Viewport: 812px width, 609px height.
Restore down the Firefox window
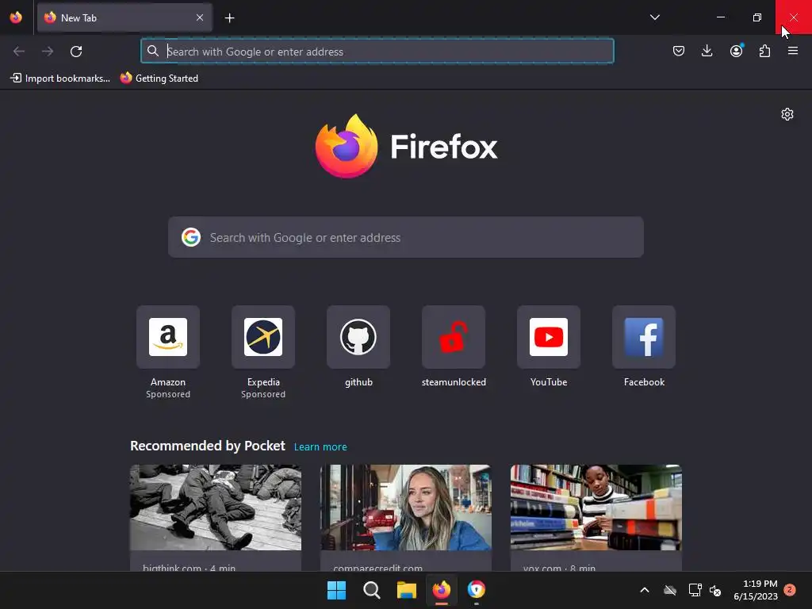(x=757, y=17)
